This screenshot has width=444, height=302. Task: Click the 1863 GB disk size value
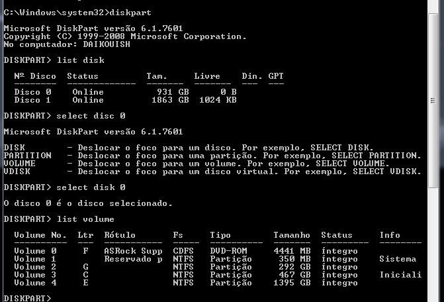point(170,100)
